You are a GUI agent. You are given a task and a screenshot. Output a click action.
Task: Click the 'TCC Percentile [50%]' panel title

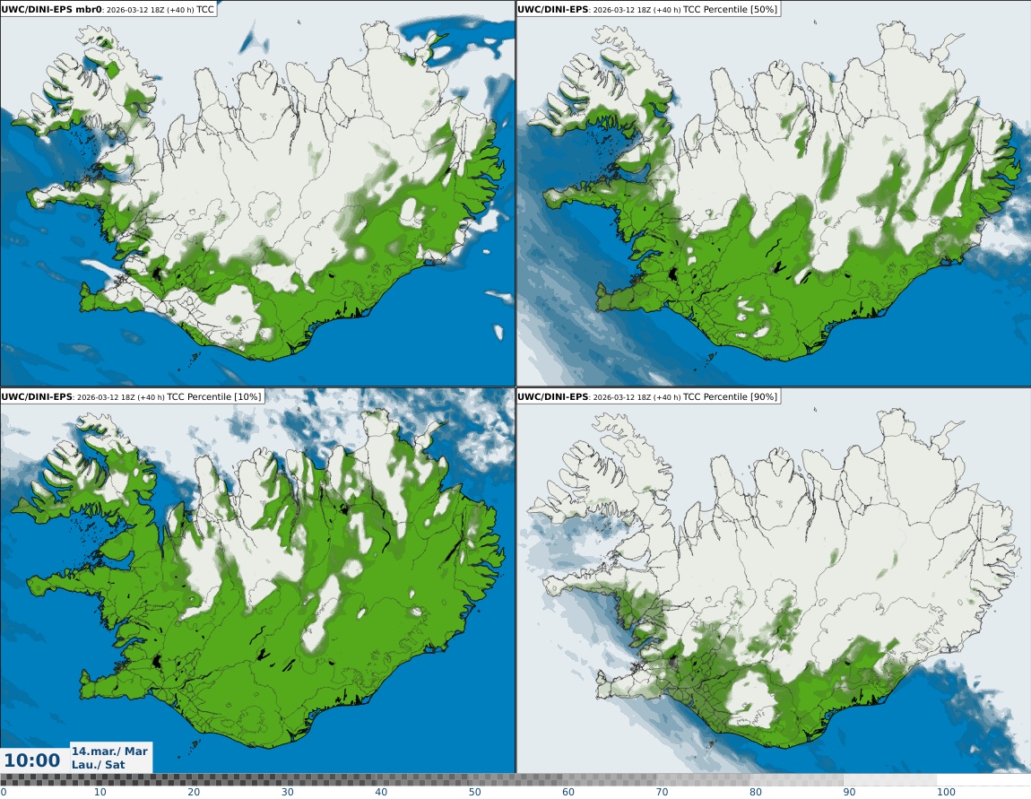(647, 9)
